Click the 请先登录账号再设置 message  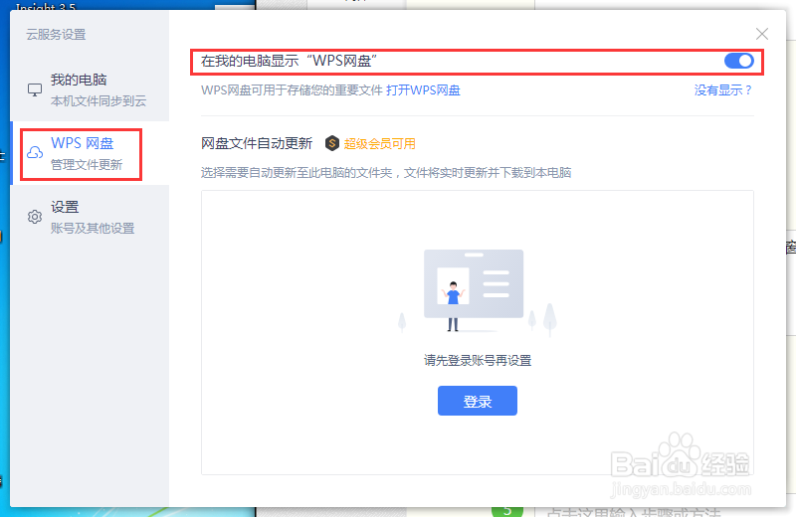(x=478, y=361)
